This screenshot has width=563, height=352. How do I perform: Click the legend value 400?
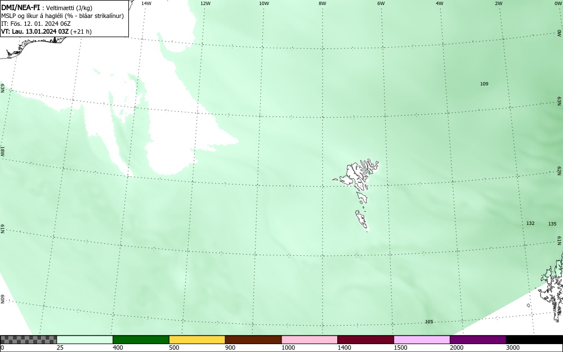tap(118, 348)
